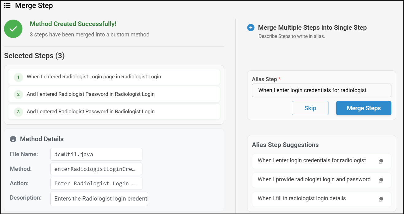Click the step 1 number badge
This screenshot has width=404, height=214.
[18, 77]
